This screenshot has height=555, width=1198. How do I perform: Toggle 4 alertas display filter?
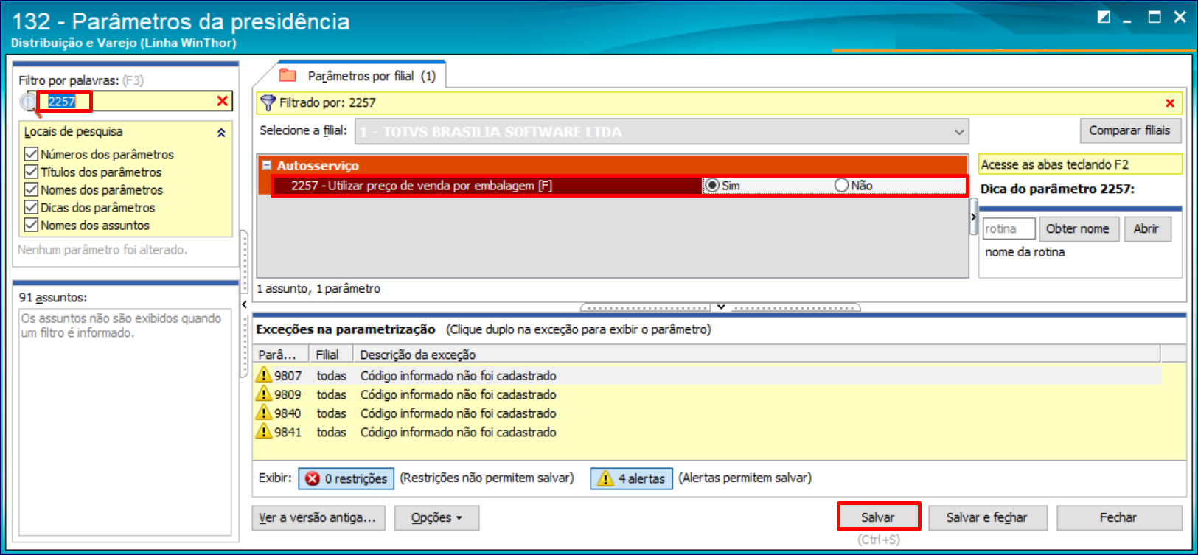631,478
